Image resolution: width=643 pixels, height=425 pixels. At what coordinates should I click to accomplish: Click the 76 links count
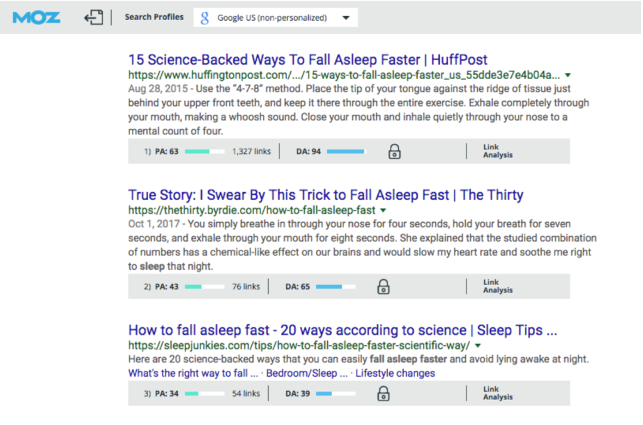(x=246, y=286)
